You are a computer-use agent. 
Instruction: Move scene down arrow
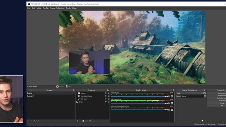tap(37, 121)
